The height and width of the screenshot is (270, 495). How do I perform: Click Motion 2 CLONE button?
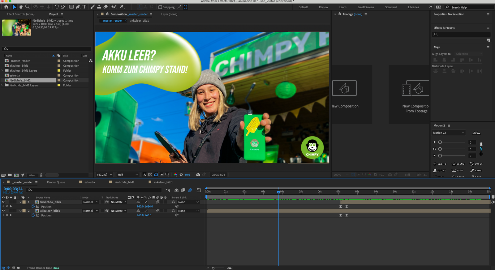440,171
